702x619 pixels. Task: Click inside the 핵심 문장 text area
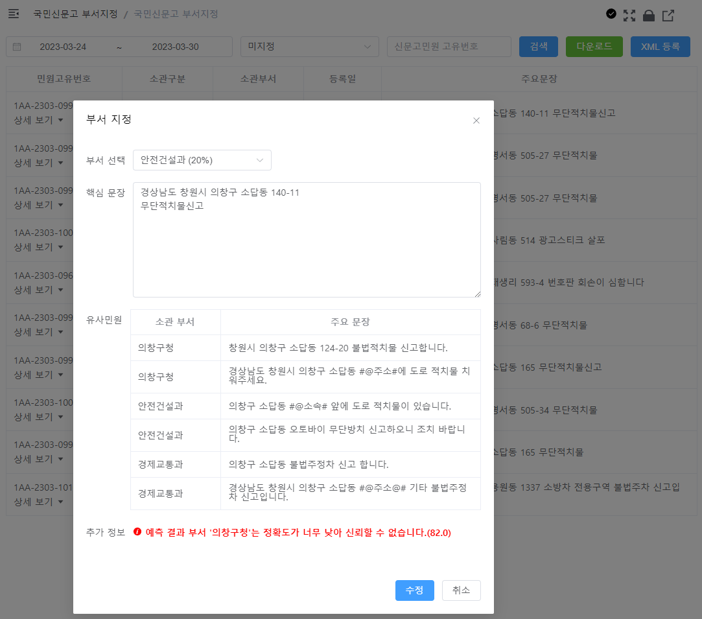point(306,240)
